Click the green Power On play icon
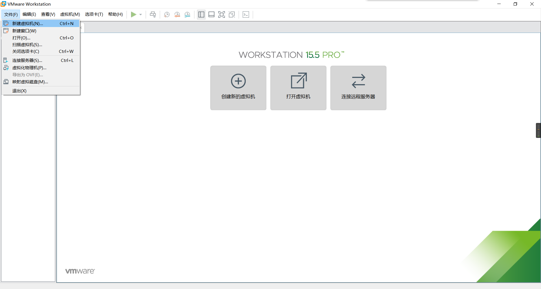Viewport: 541px width, 289px height. (x=134, y=14)
